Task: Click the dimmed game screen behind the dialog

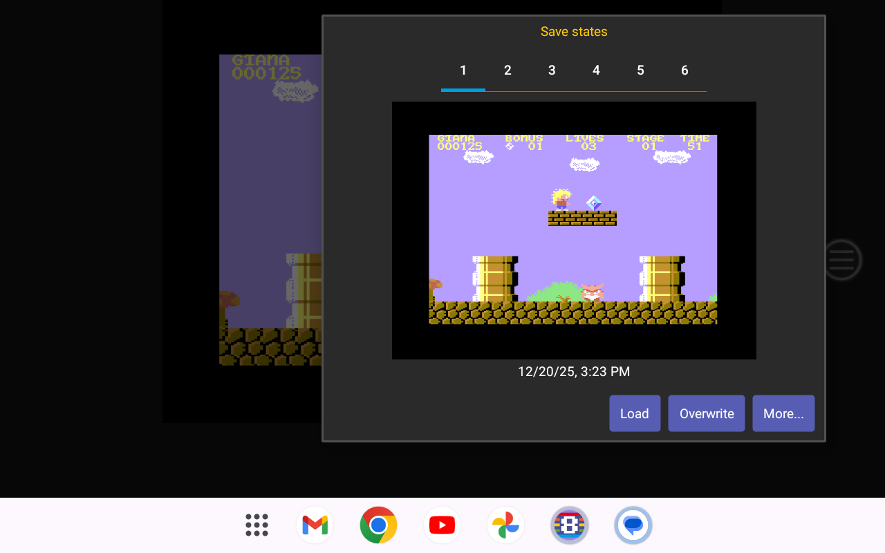Action: click(x=270, y=207)
